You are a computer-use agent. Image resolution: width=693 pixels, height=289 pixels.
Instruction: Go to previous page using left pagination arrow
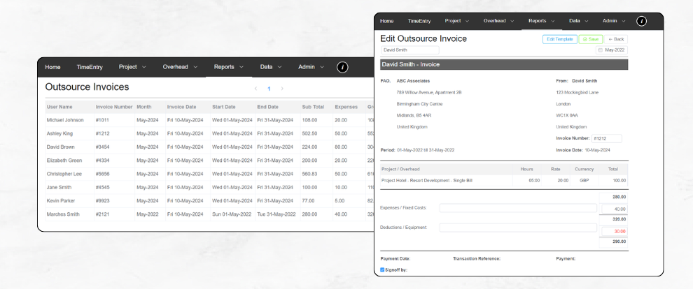click(255, 89)
